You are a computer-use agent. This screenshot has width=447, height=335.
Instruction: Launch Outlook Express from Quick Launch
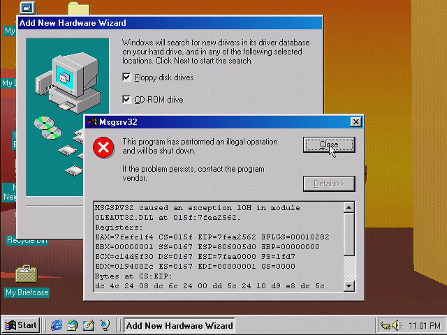tap(73, 325)
